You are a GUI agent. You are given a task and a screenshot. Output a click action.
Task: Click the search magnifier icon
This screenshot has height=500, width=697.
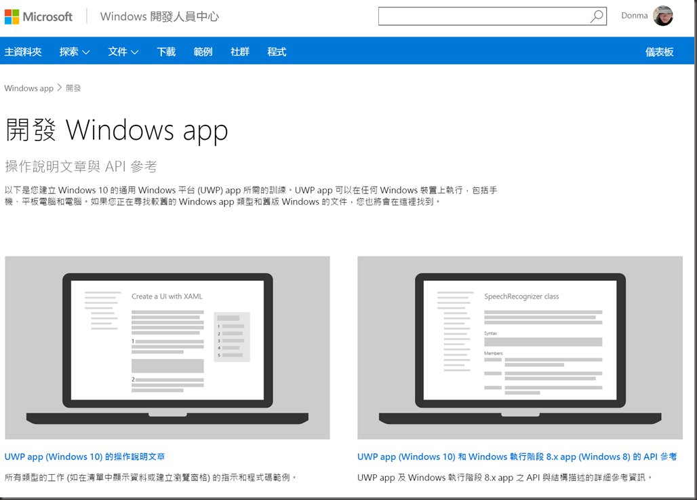coord(597,16)
